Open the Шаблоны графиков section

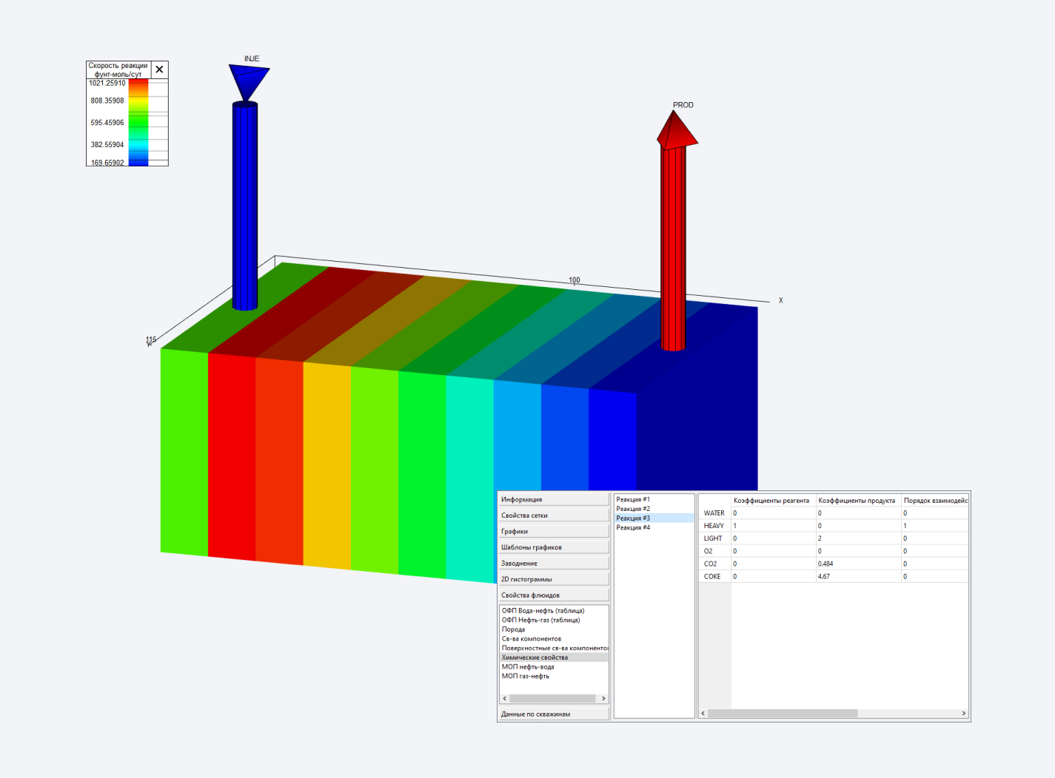pos(554,547)
